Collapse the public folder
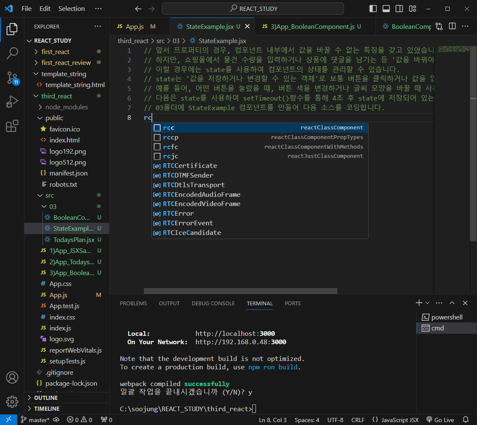Image resolution: width=477 pixels, height=425 pixels. point(40,118)
